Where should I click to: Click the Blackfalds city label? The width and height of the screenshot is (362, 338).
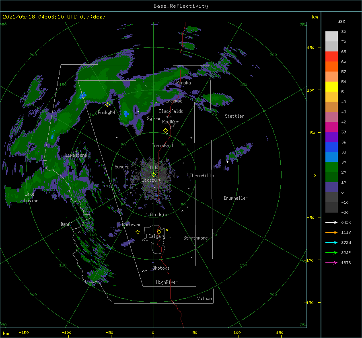pos(171,111)
